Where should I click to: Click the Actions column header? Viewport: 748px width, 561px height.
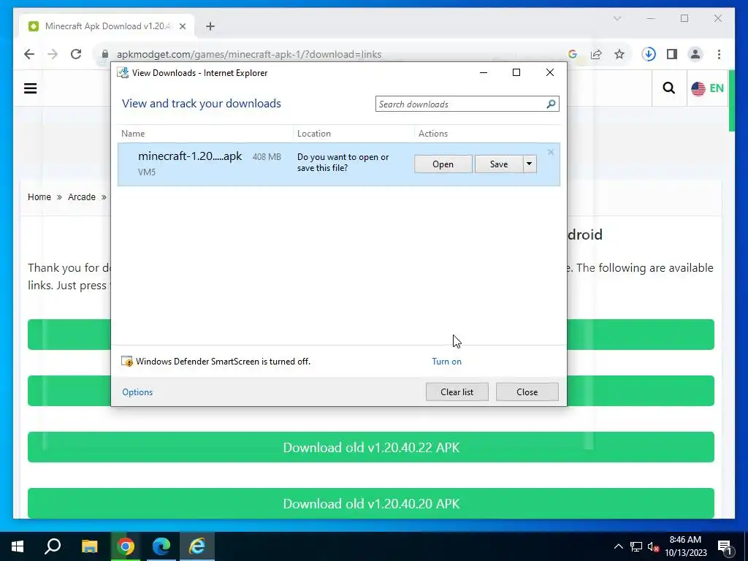[487, 134]
